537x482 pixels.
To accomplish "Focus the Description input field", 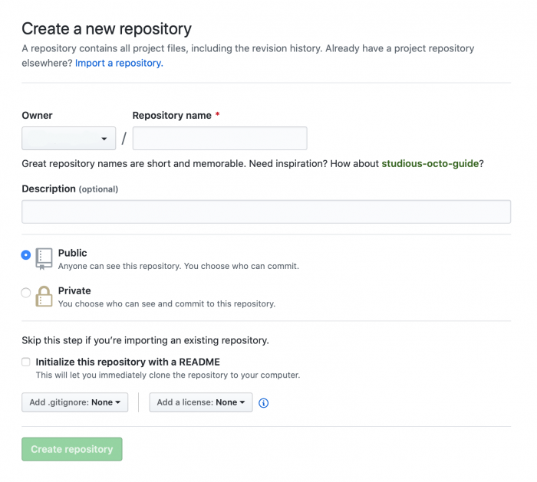I will tap(266, 211).
